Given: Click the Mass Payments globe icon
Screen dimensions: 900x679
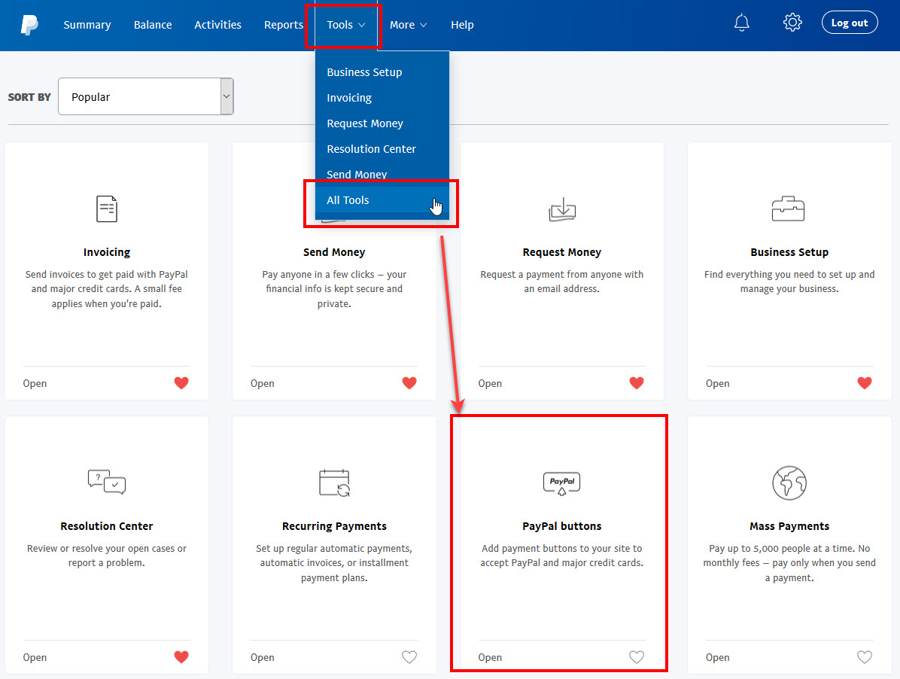Looking at the screenshot, I should 789,483.
